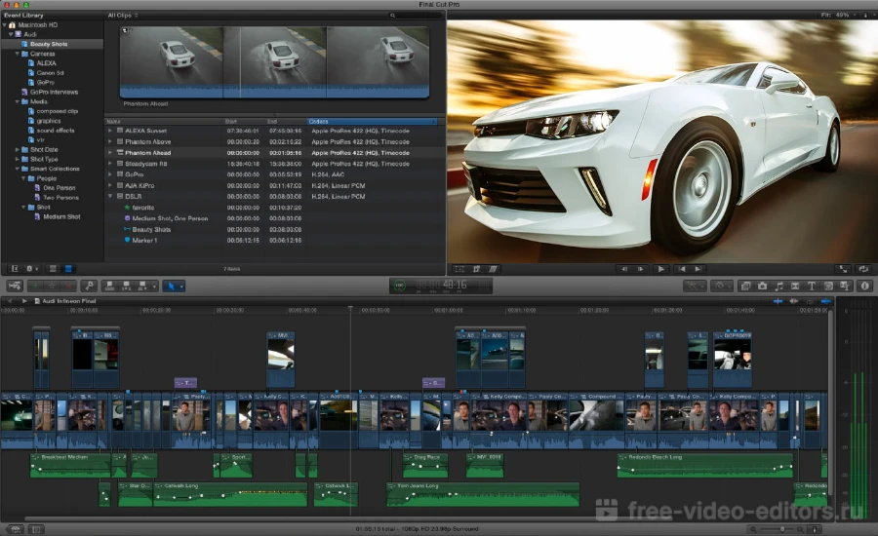Open the Transitions browser icon
The width and height of the screenshot is (878, 536).
click(795, 286)
